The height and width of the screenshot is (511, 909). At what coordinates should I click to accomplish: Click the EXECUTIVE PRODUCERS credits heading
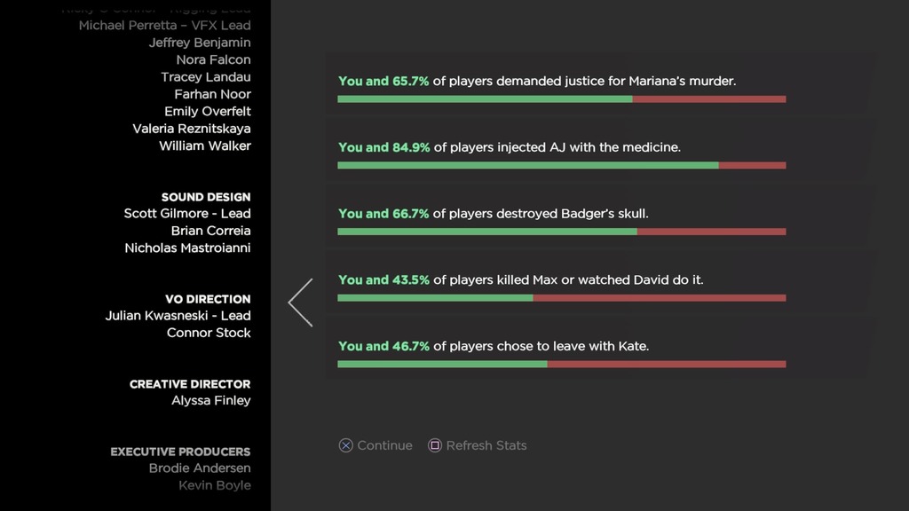[180, 452]
